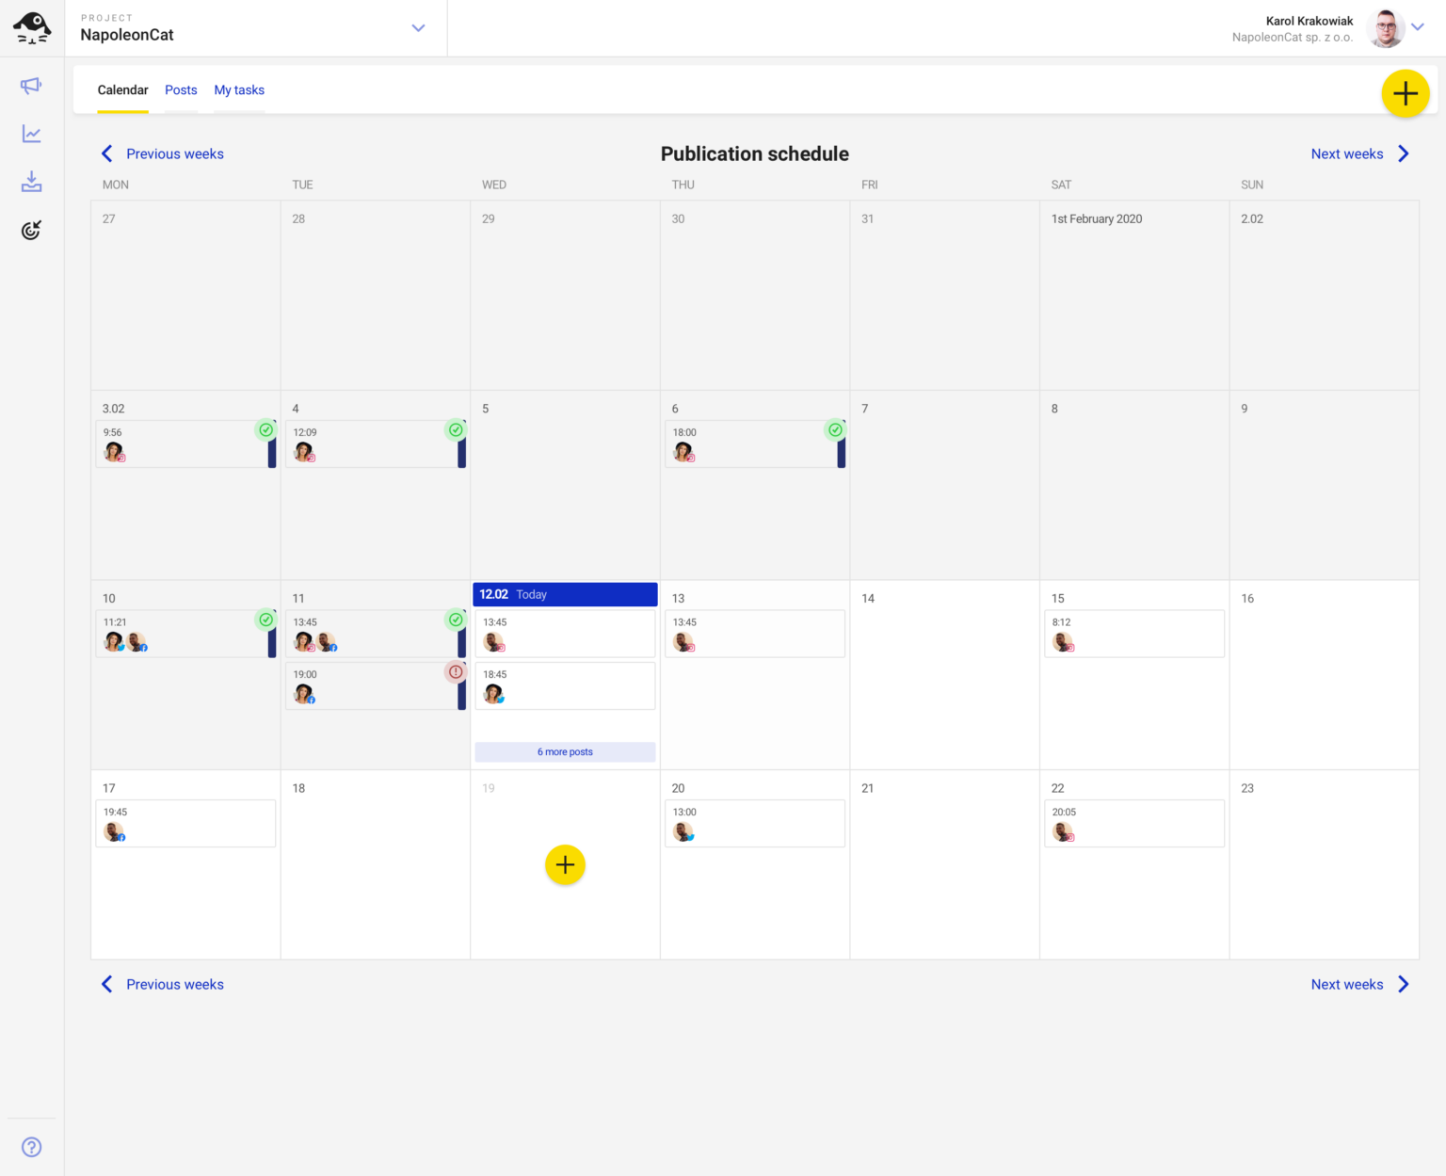
Task: Click the NapoleonCat cat logo
Action: tap(31, 27)
